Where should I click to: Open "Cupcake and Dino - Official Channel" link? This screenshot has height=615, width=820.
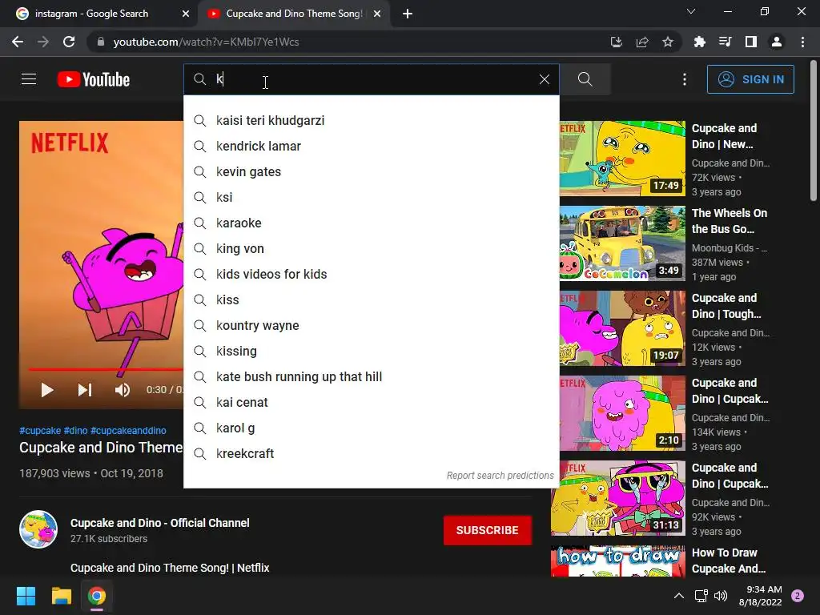click(x=160, y=523)
